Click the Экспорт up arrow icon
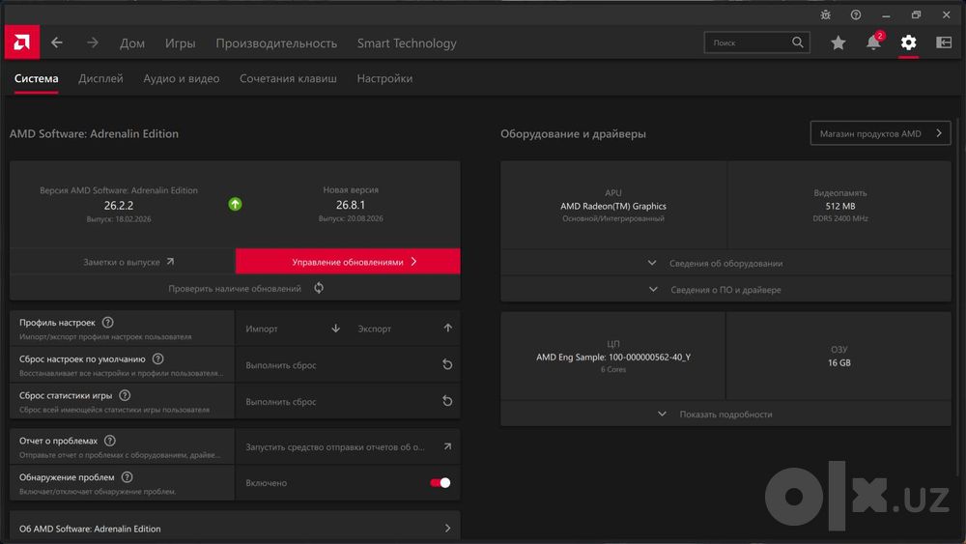966x544 pixels. tap(448, 329)
